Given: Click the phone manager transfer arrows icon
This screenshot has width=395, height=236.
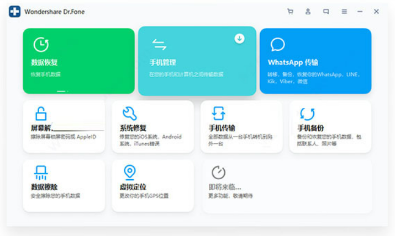Looking at the screenshot, I should (x=160, y=45).
